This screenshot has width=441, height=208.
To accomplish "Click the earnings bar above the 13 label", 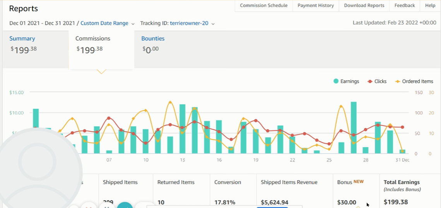I will pyautogui.click(x=183, y=129).
